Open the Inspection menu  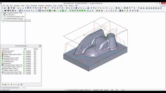click(x=41, y=6)
